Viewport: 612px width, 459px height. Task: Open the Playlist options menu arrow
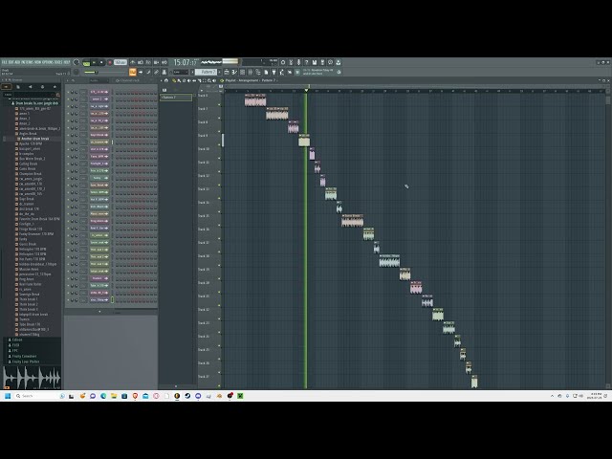[x=162, y=80]
